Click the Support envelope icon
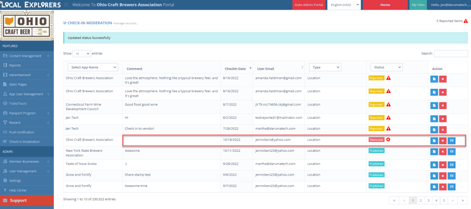This screenshot has width=471, height=209. tap(5, 201)
